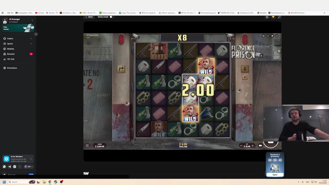
Task: Show hidden bookmarks overflow chevron
Action: coord(324,13)
